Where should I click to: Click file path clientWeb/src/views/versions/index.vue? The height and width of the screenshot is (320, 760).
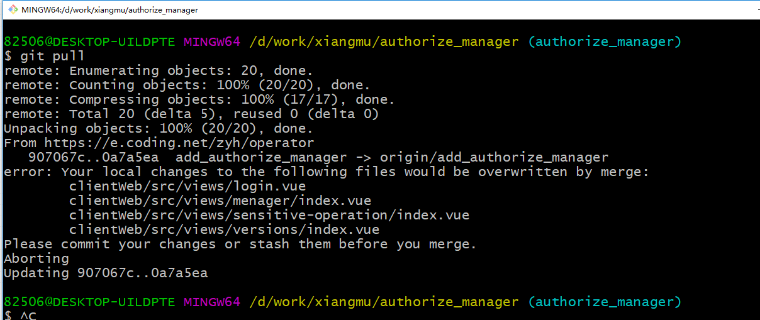pyautogui.click(x=225, y=229)
